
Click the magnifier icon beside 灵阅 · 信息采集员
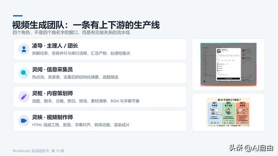tap(24, 73)
